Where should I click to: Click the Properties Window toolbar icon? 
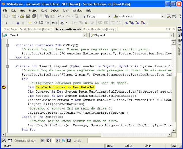pos(174,16)
